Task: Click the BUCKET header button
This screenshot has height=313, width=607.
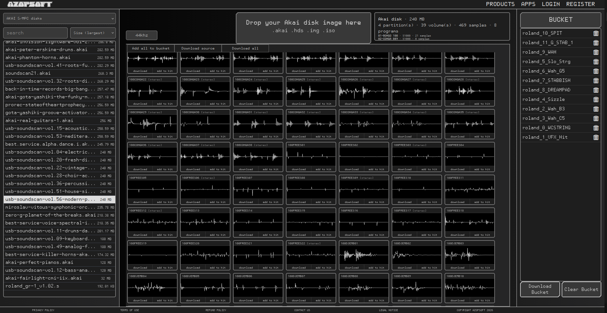Action: (561, 20)
